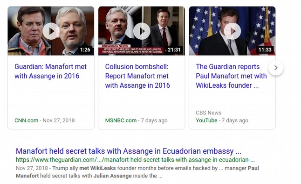Open 'The Guardian reports Paul Manafort met' title
This screenshot has height=184, width=301.
pyautogui.click(x=231, y=76)
